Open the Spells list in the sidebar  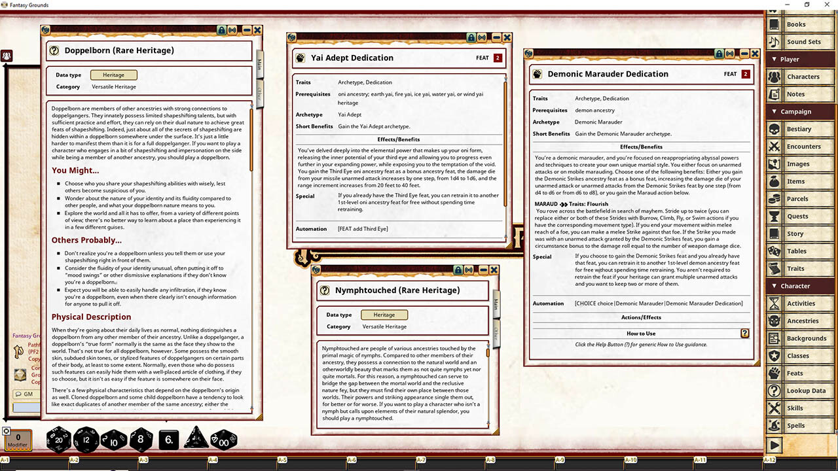[x=803, y=425]
